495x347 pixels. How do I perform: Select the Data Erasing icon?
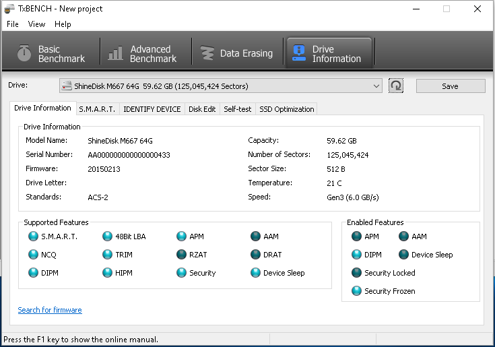207,53
